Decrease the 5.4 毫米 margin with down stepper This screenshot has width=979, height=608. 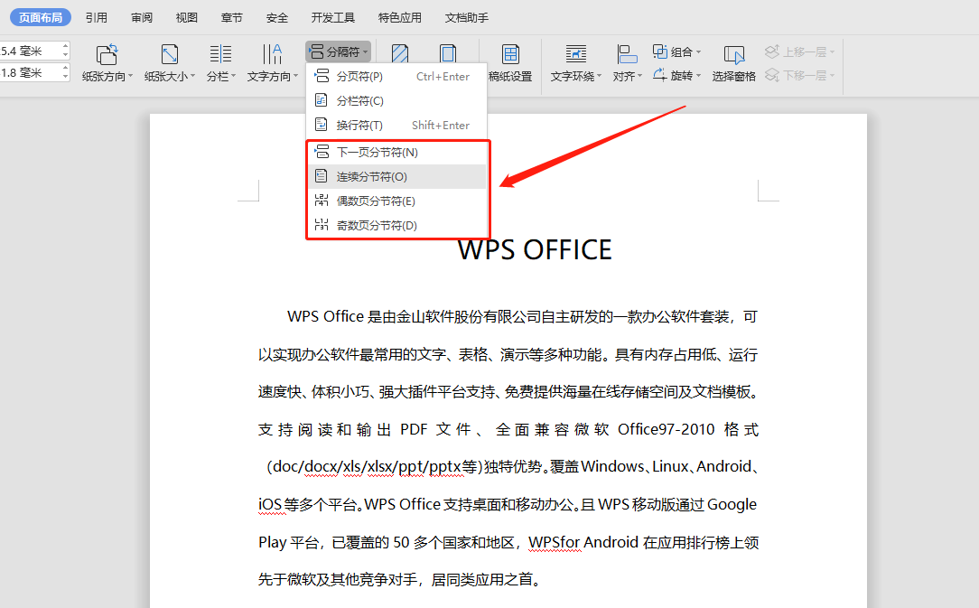pos(66,55)
